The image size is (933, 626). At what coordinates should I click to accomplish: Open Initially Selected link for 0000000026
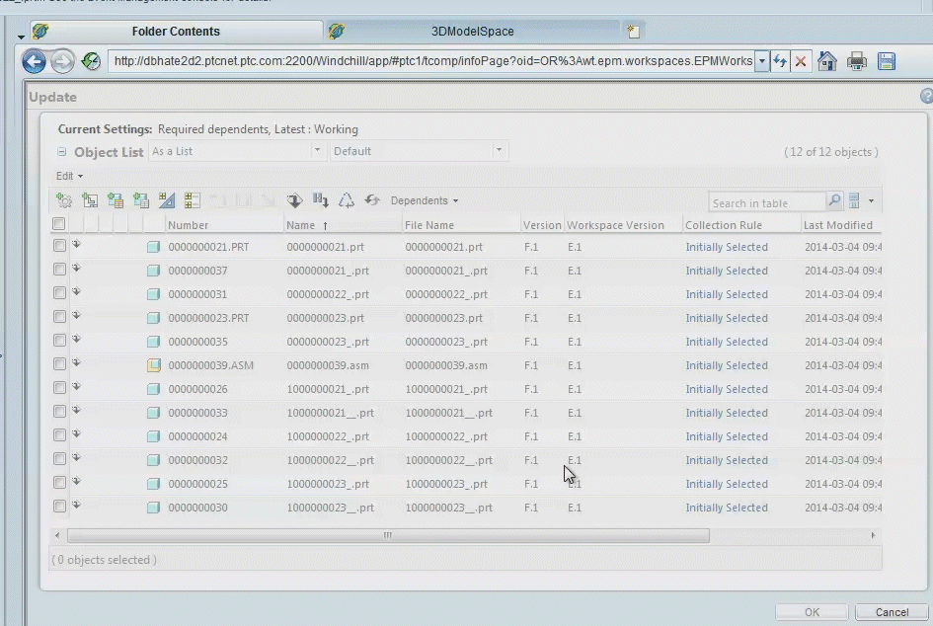(x=727, y=389)
